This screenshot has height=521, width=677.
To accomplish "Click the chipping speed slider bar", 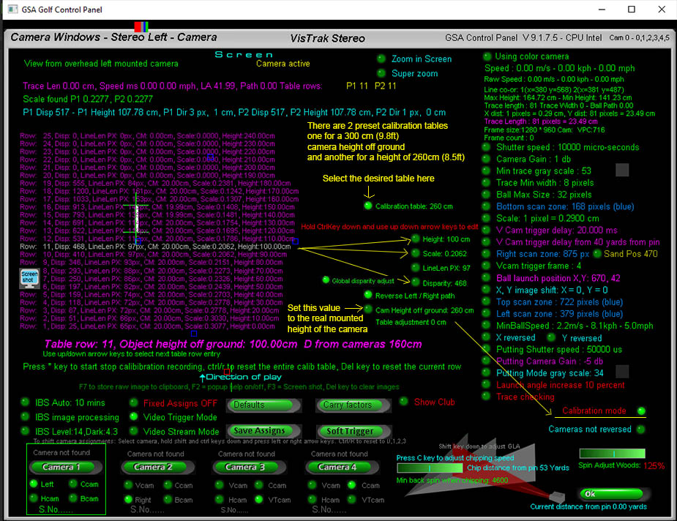I will [429, 470].
